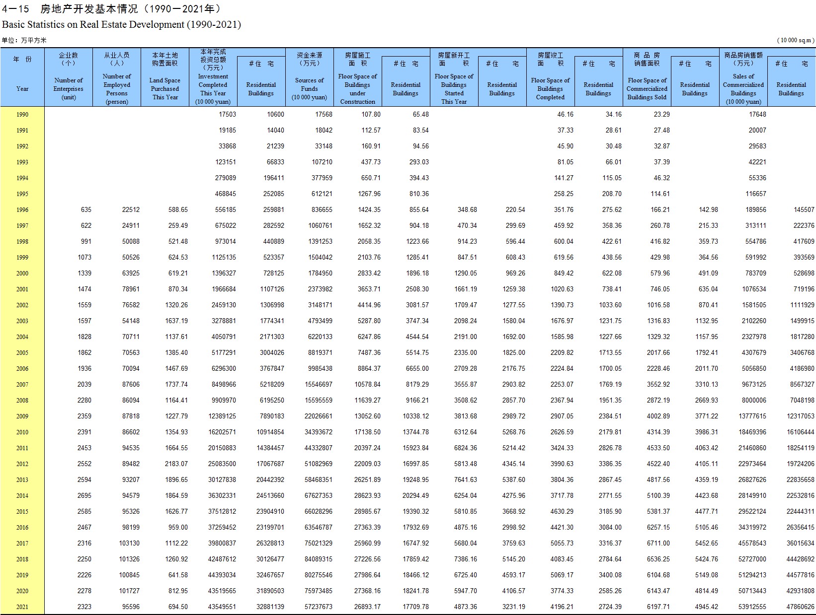The image size is (816, 615).
Task: Click value 10578.84 in 2007 row
Action: (368, 384)
